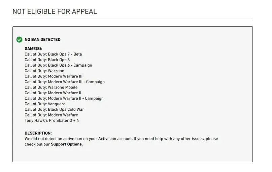Click the Not Eligible for Appeal heading
This screenshot has width=272, height=172.
coord(55,11)
